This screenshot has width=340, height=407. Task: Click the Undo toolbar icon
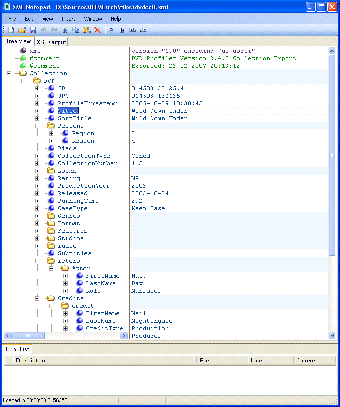pyautogui.click(x=43, y=30)
